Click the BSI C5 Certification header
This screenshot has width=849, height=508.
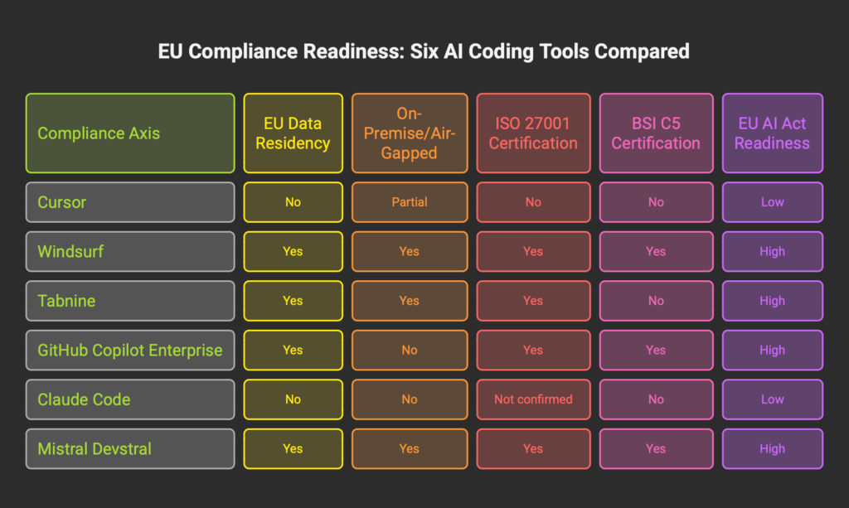coord(656,133)
